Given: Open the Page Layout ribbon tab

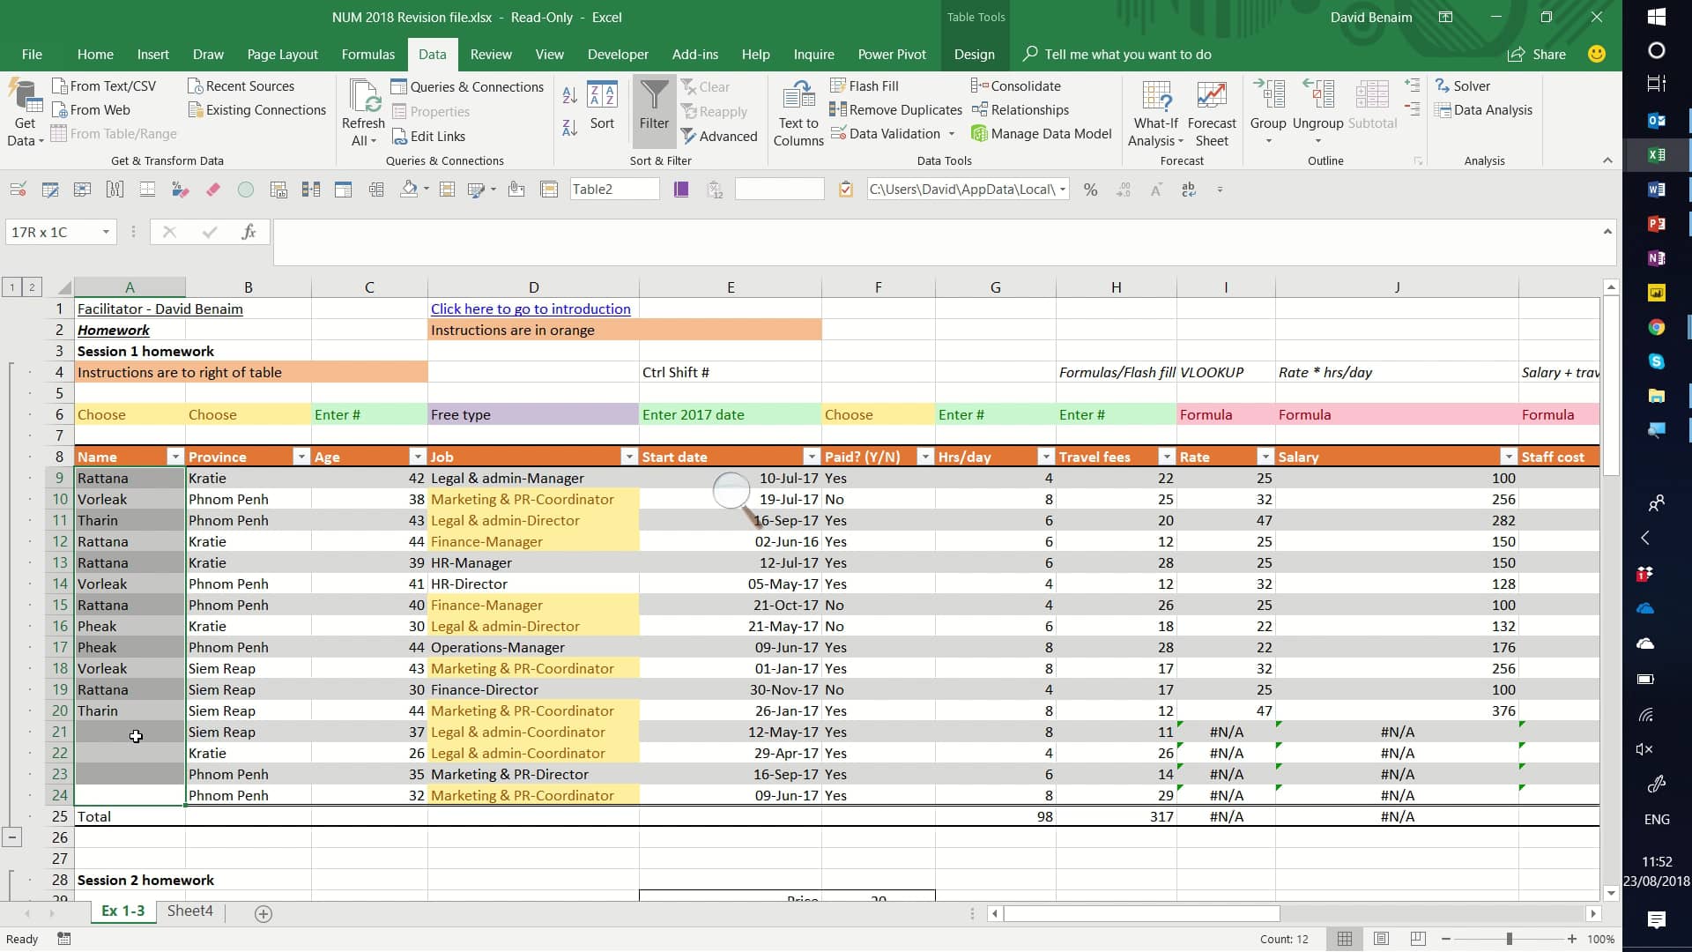Looking at the screenshot, I should coord(282,54).
